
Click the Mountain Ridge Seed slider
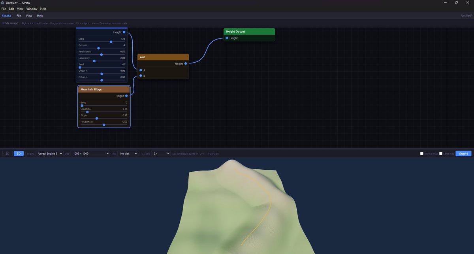click(104, 106)
